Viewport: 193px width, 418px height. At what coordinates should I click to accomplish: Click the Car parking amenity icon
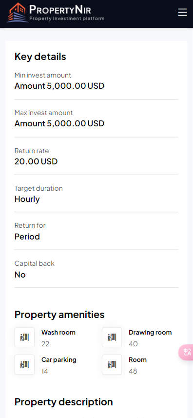(x=24, y=364)
